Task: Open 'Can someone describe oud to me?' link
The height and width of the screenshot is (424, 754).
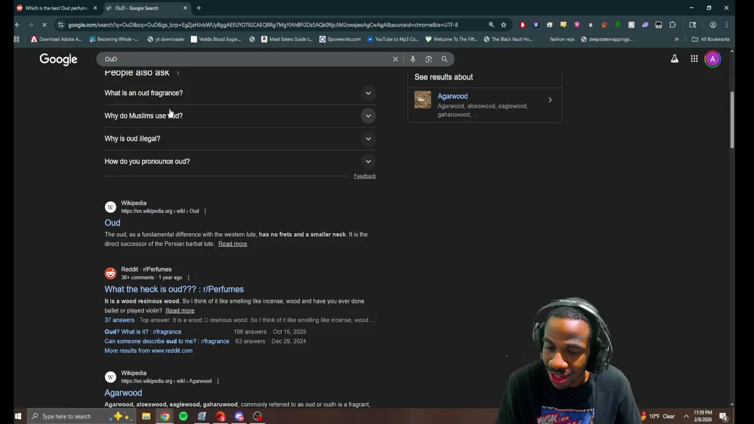Action: pos(167,341)
